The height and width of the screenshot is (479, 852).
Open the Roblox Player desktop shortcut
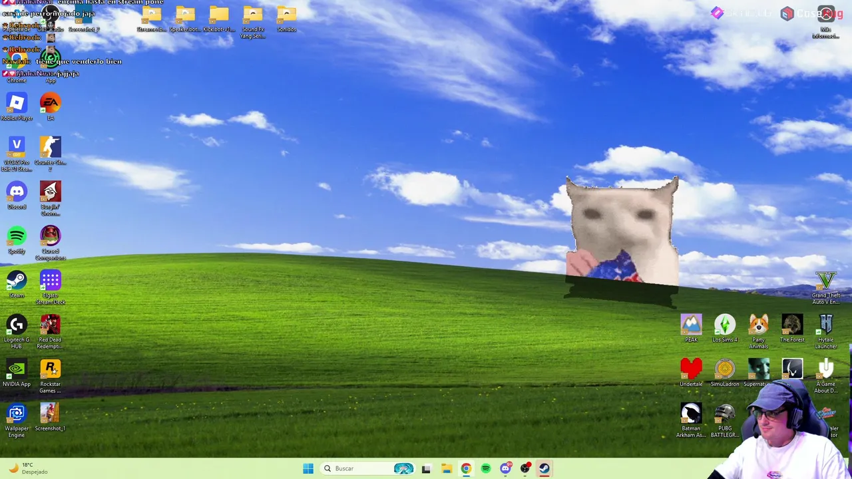pyautogui.click(x=17, y=106)
